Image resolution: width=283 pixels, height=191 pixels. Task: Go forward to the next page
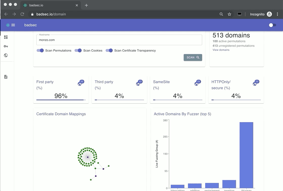14,14
